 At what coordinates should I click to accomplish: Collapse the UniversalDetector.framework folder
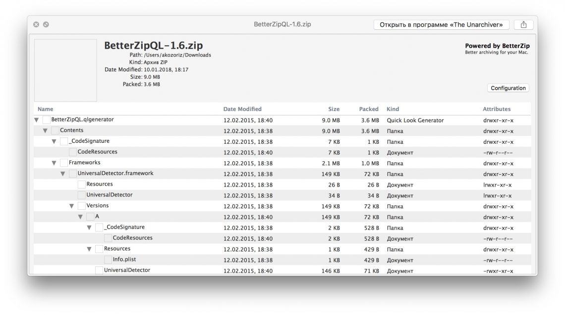click(63, 174)
